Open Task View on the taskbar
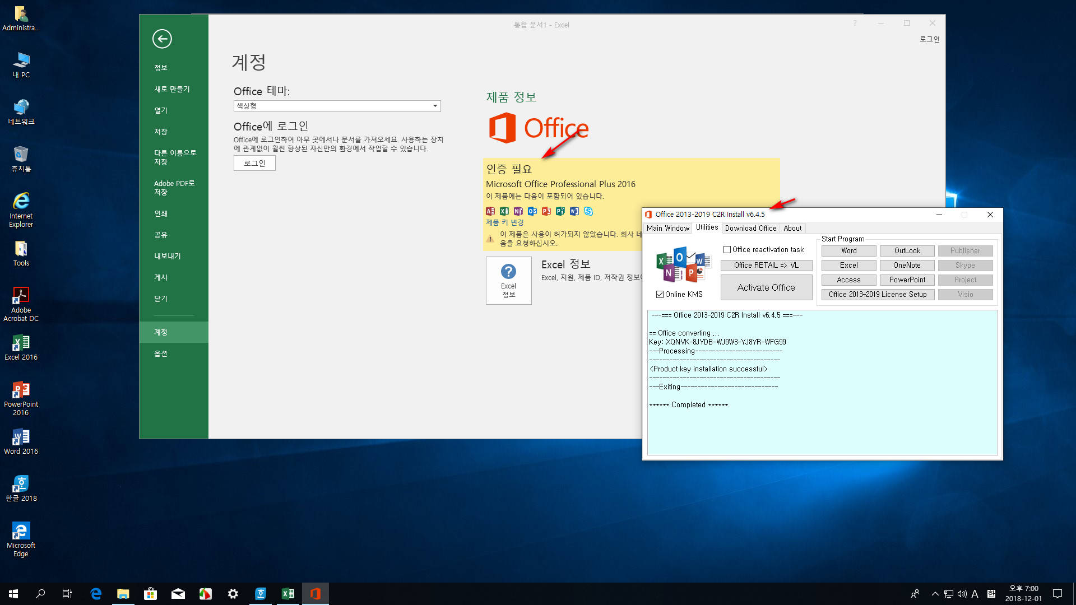1076x605 pixels. (67, 594)
